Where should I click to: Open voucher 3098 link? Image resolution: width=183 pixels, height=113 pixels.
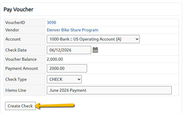tap(51, 22)
